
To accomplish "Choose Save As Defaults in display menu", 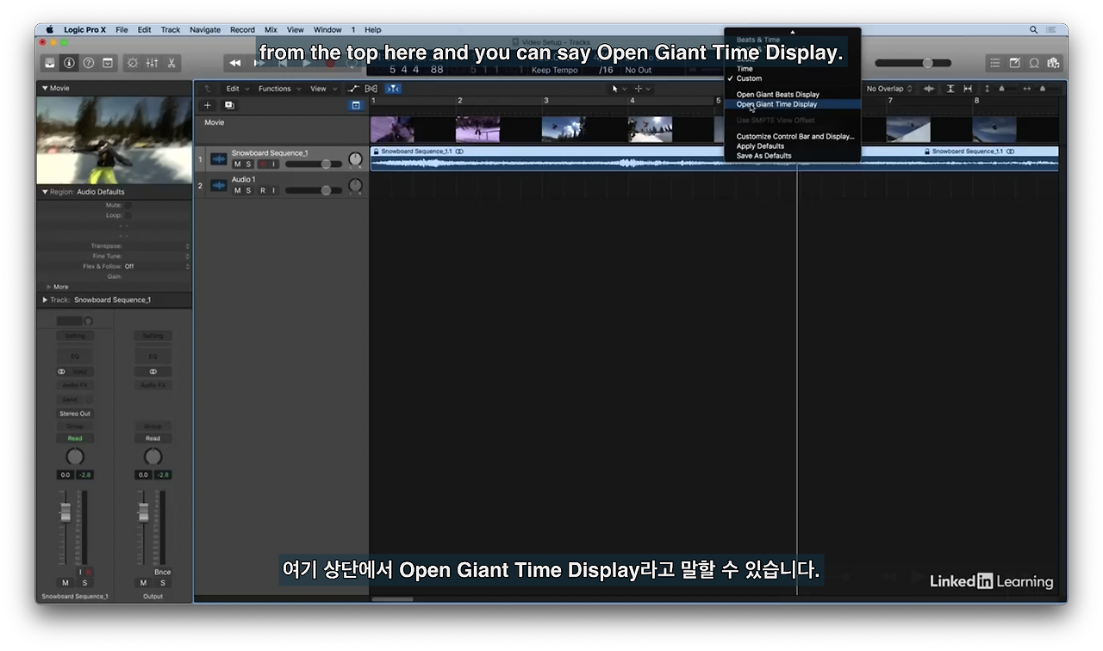I will [793, 156].
